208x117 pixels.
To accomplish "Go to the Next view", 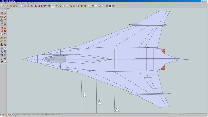I will pyautogui.click(x=5, y=55).
